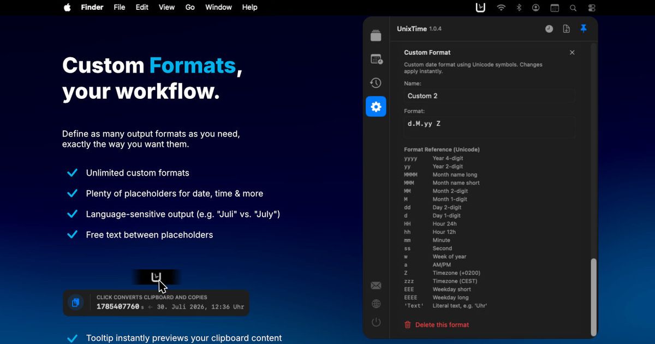Open the Go menu
Screen dimensions: 655x344
[x=190, y=8]
